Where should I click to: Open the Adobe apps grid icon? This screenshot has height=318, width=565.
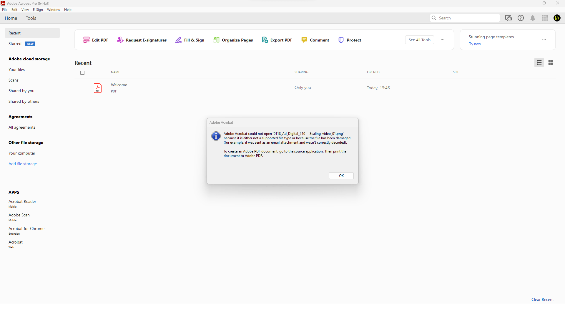(x=545, y=18)
